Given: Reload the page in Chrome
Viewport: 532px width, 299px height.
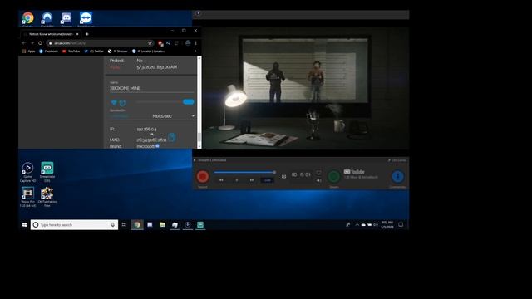Looking at the screenshot, I should click(x=41, y=43).
